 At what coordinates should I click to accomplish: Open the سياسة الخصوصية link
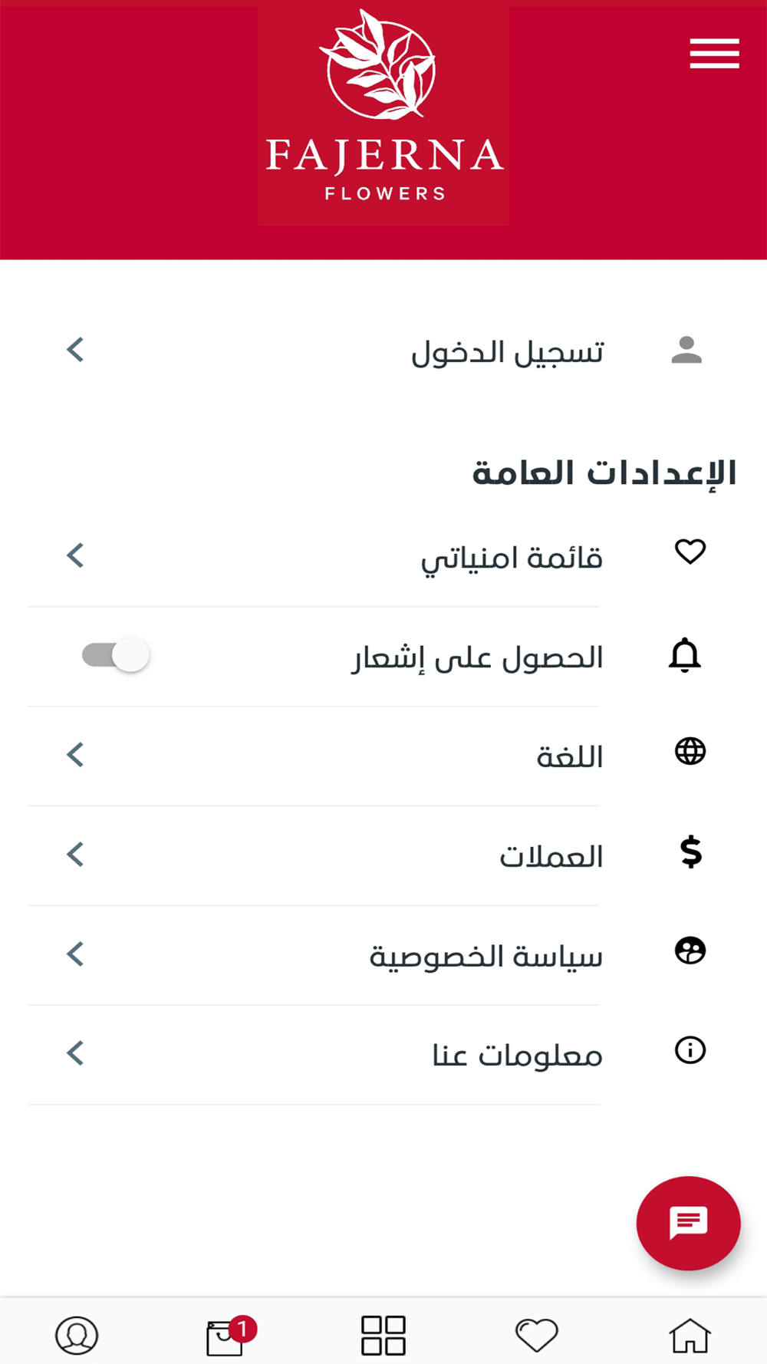[x=486, y=957]
